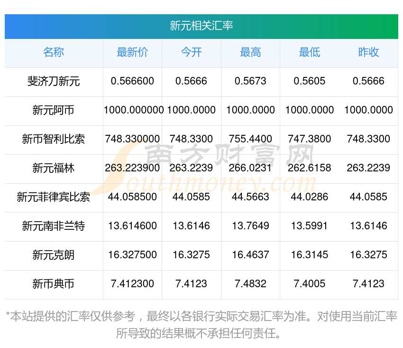Select latest price 748.330000

[x=132, y=139]
